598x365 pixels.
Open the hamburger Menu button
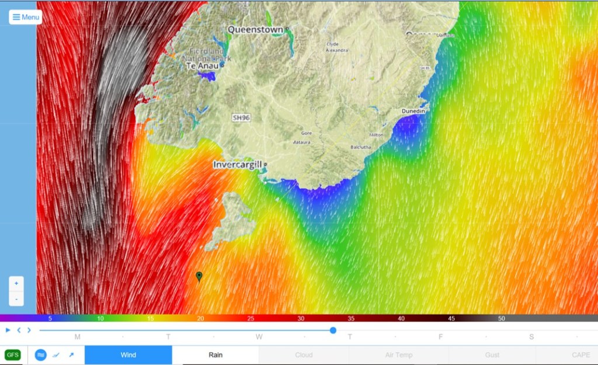pos(26,17)
